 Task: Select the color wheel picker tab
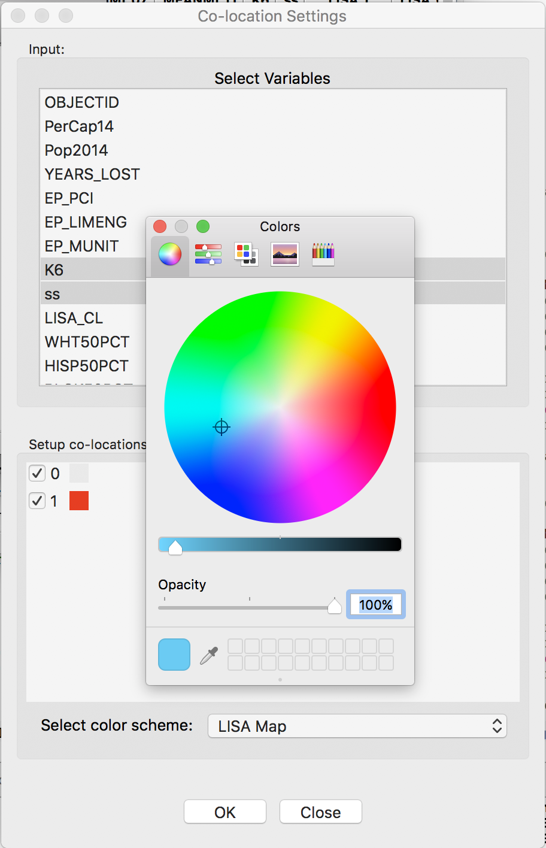coord(170,255)
